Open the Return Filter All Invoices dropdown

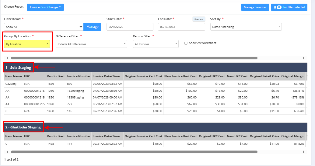coord(156,44)
